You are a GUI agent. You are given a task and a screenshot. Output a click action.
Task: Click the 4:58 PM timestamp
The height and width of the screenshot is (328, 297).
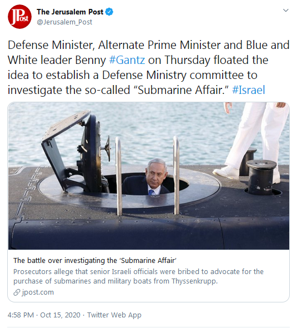[21, 315]
